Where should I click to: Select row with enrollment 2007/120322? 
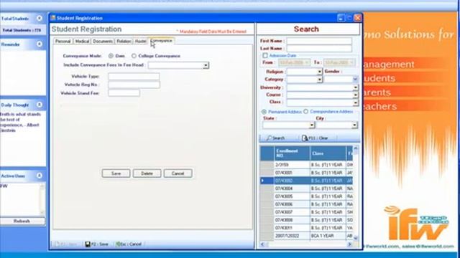(307, 236)
